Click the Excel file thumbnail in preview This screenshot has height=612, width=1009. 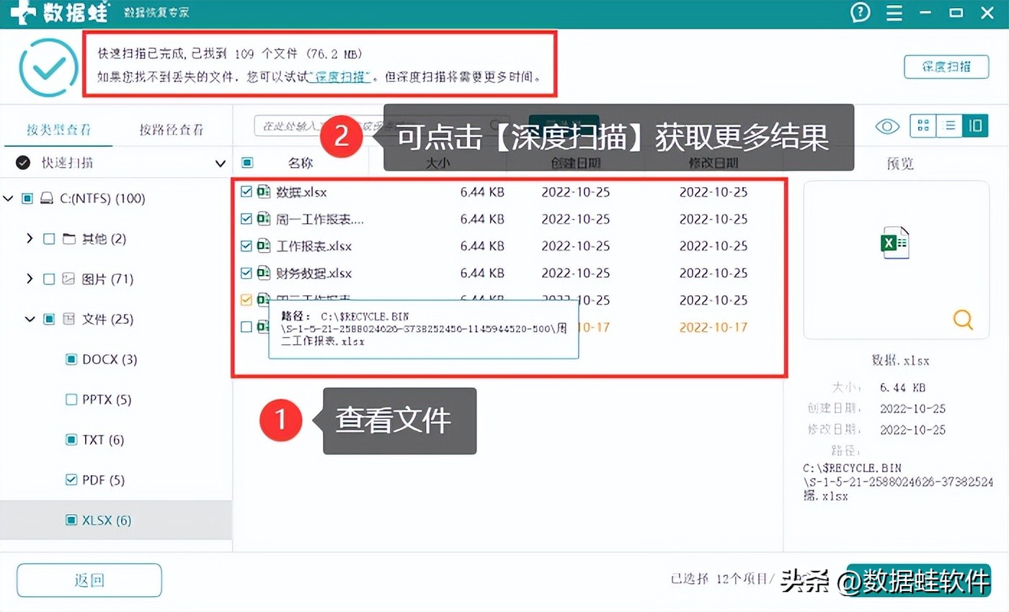coord(896,243)
